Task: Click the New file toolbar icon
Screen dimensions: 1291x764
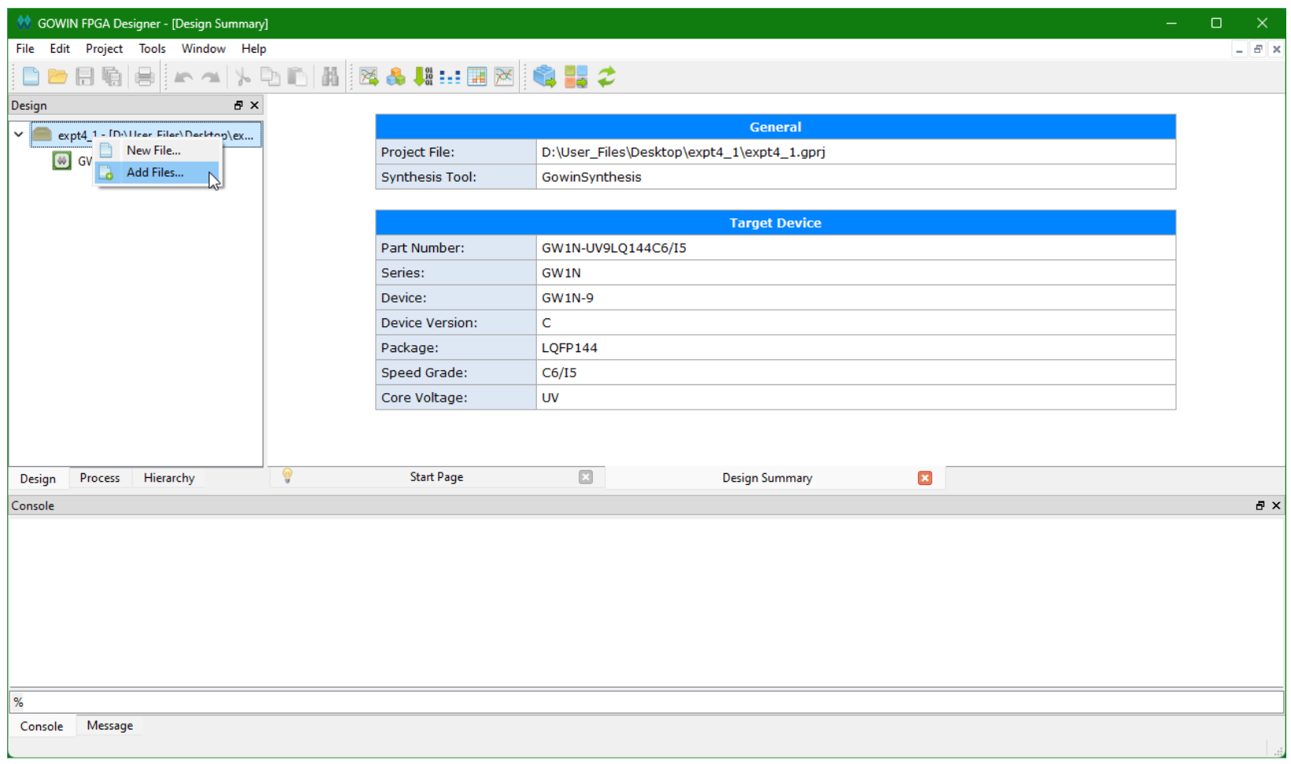Action: 31,77
